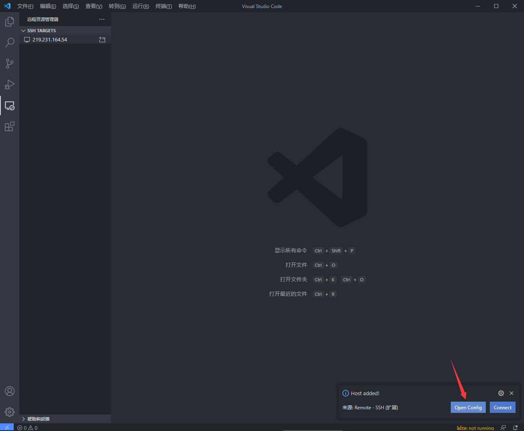Screen dimensions: 524x431
Task: Click the feedback icon in status bar
Action: [x=503, y=428]
